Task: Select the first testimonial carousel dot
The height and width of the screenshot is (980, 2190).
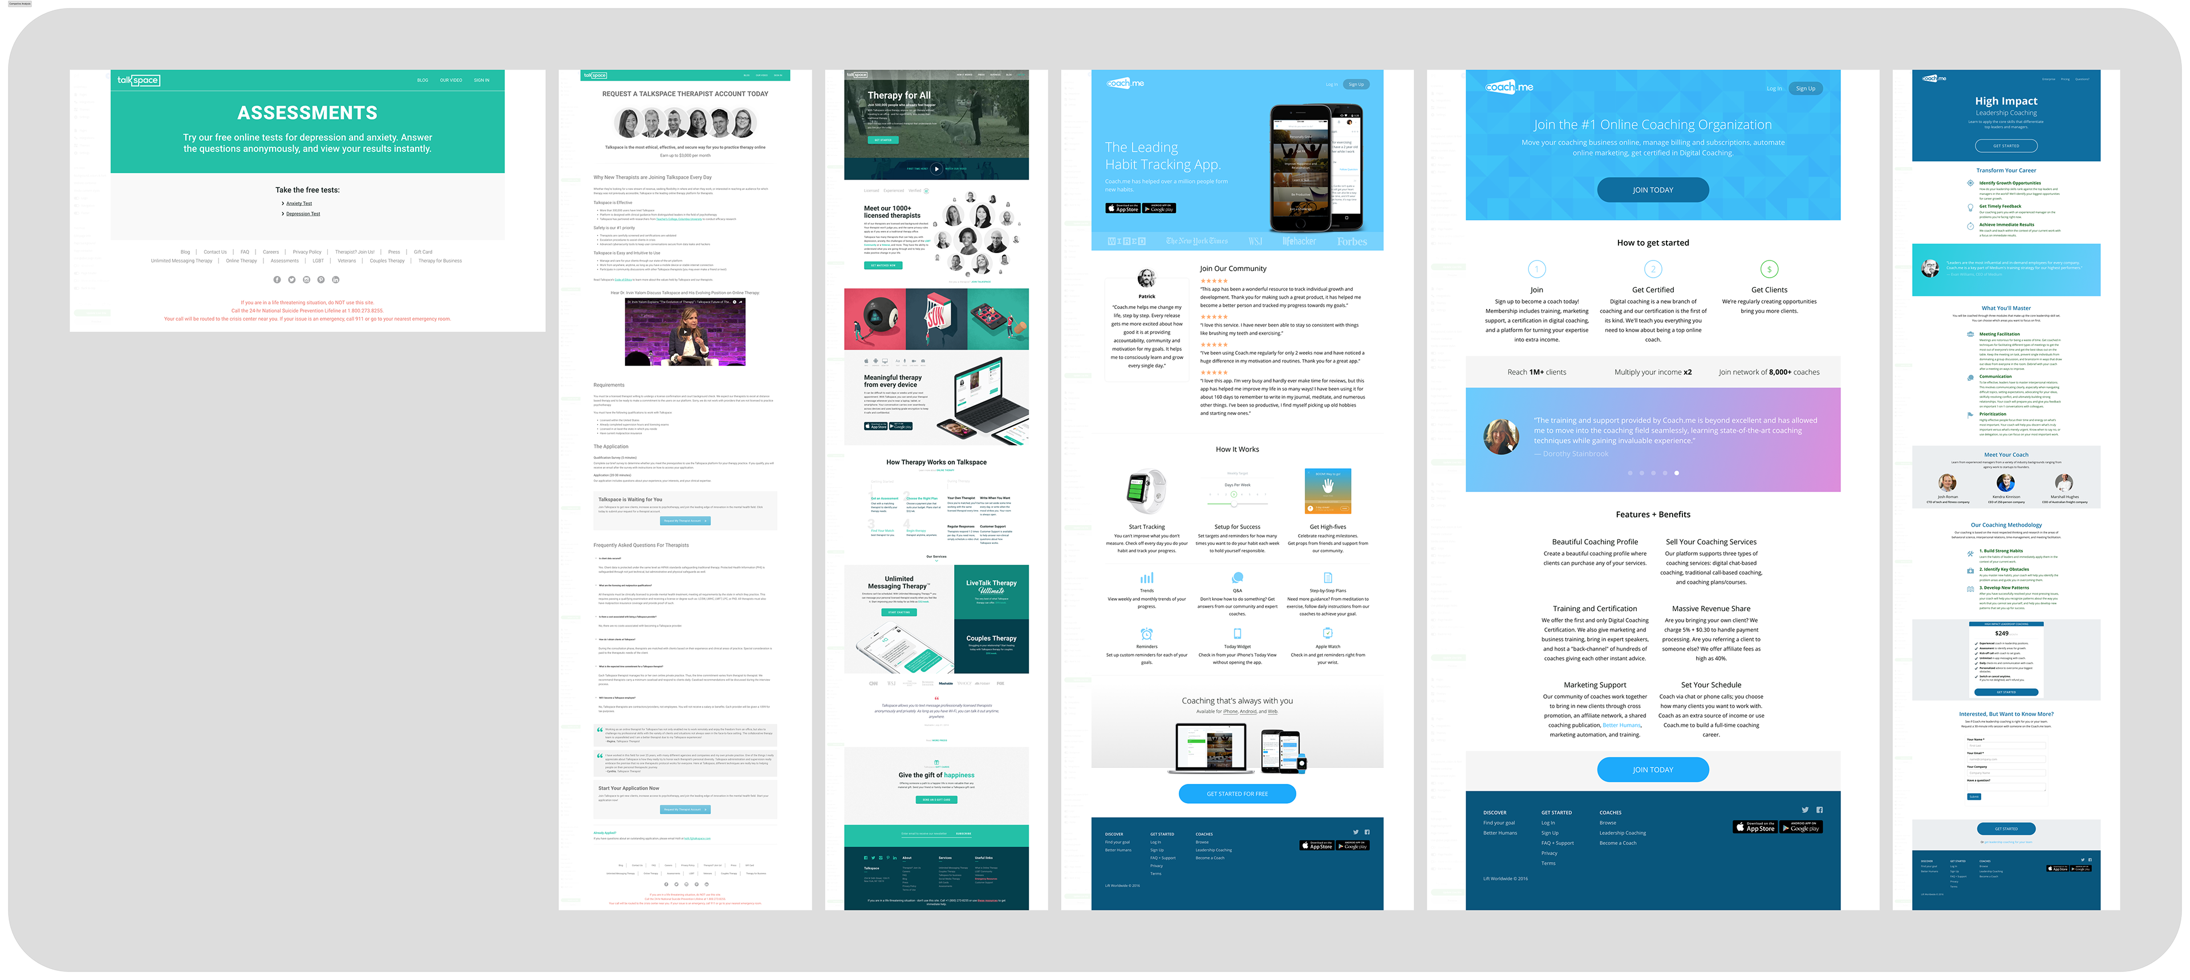Action: click(1630, 473)
